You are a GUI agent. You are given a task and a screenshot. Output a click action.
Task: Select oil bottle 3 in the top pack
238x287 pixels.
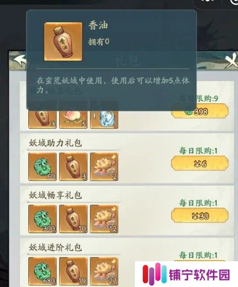pos(42,119)
